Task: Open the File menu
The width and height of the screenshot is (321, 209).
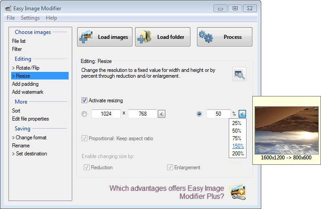Action: 11,18
